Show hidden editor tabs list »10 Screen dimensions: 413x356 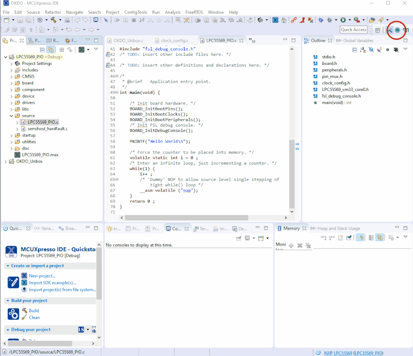point(252,41)
